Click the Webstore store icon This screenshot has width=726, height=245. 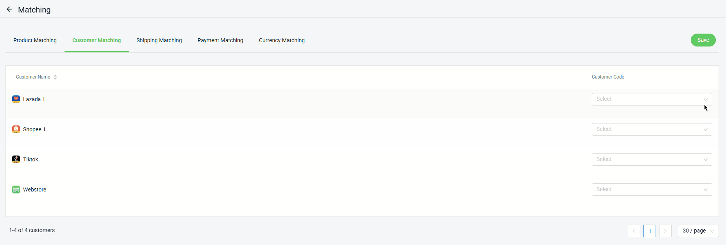click(x=16, y=190)
